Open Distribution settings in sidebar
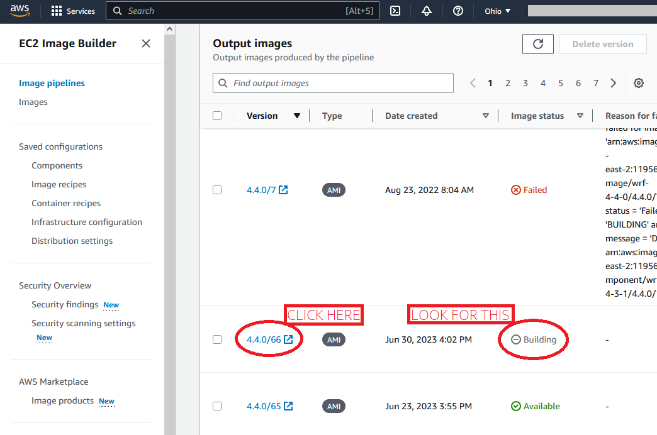This screenshot has height=435, width=657. 72,241
